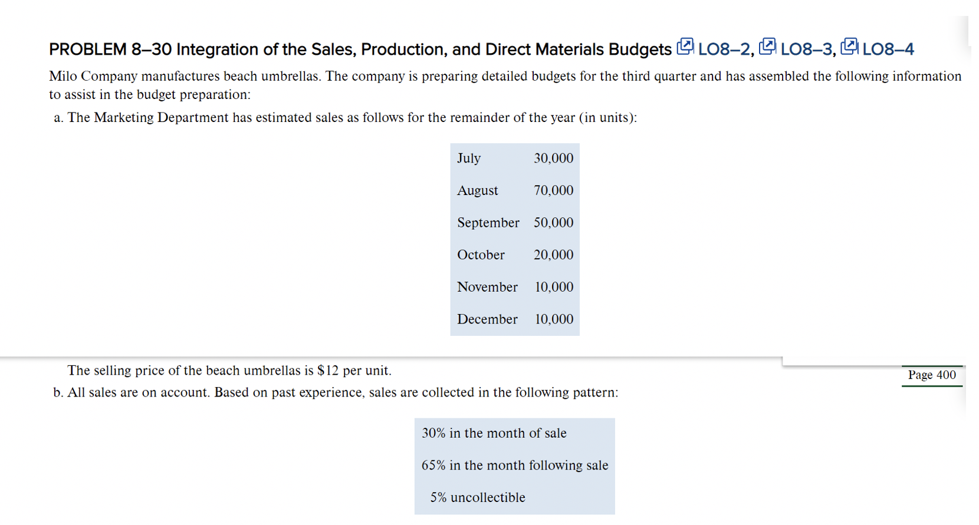Open the LO8–2 learning objective link
The image size is (979, 525).
click(x=725, y=49)
